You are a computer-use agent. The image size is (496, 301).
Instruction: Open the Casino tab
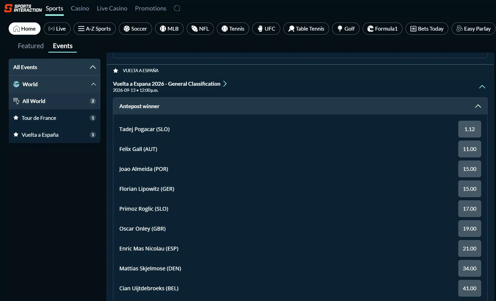[80, 8]
